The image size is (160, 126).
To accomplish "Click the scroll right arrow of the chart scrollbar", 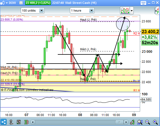I will (126, 122).
